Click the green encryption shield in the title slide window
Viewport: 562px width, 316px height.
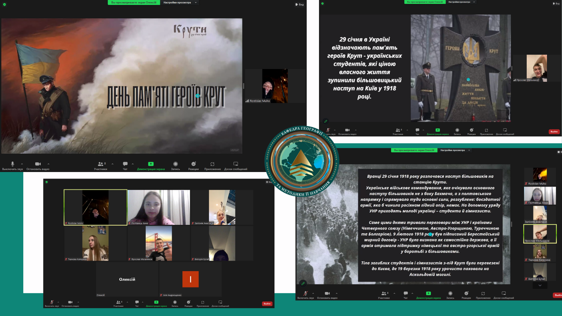4,4
